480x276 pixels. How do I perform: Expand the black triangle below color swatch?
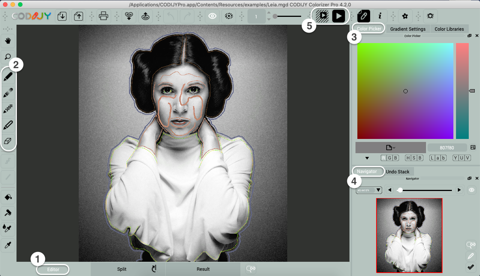(x=367, y=158)
